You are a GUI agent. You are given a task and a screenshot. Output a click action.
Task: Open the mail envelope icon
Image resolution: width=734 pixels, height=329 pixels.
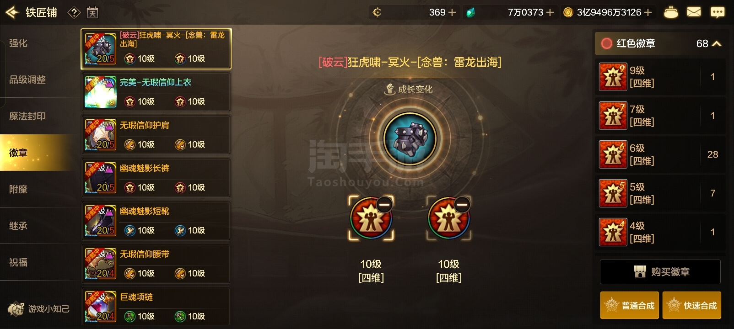coord(694,12)
